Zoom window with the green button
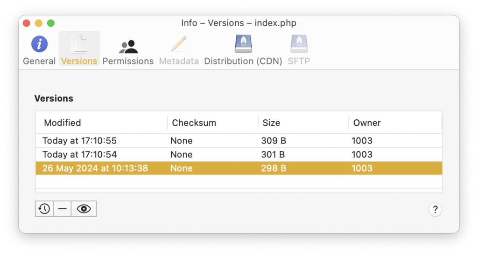The width and height of the screenshot is (478, 255). click(51, 23)
